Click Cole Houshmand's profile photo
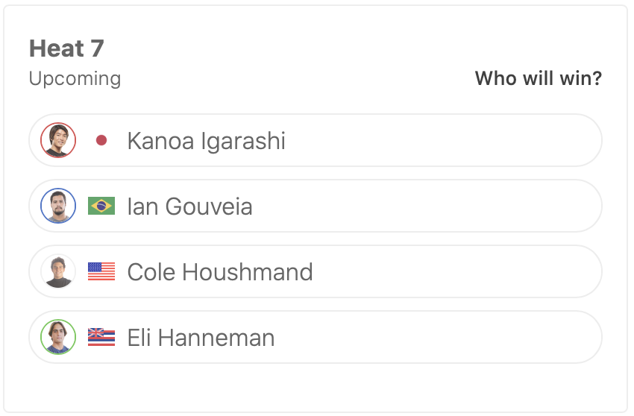 58,271
